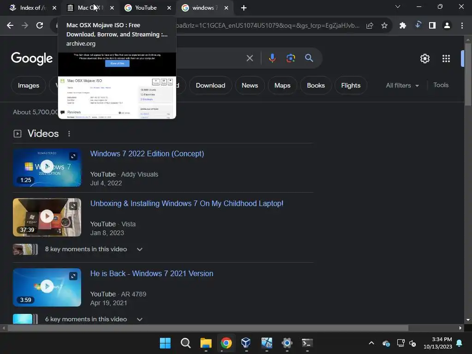
Task: Filter results by Flights
Action: (351, 85)
